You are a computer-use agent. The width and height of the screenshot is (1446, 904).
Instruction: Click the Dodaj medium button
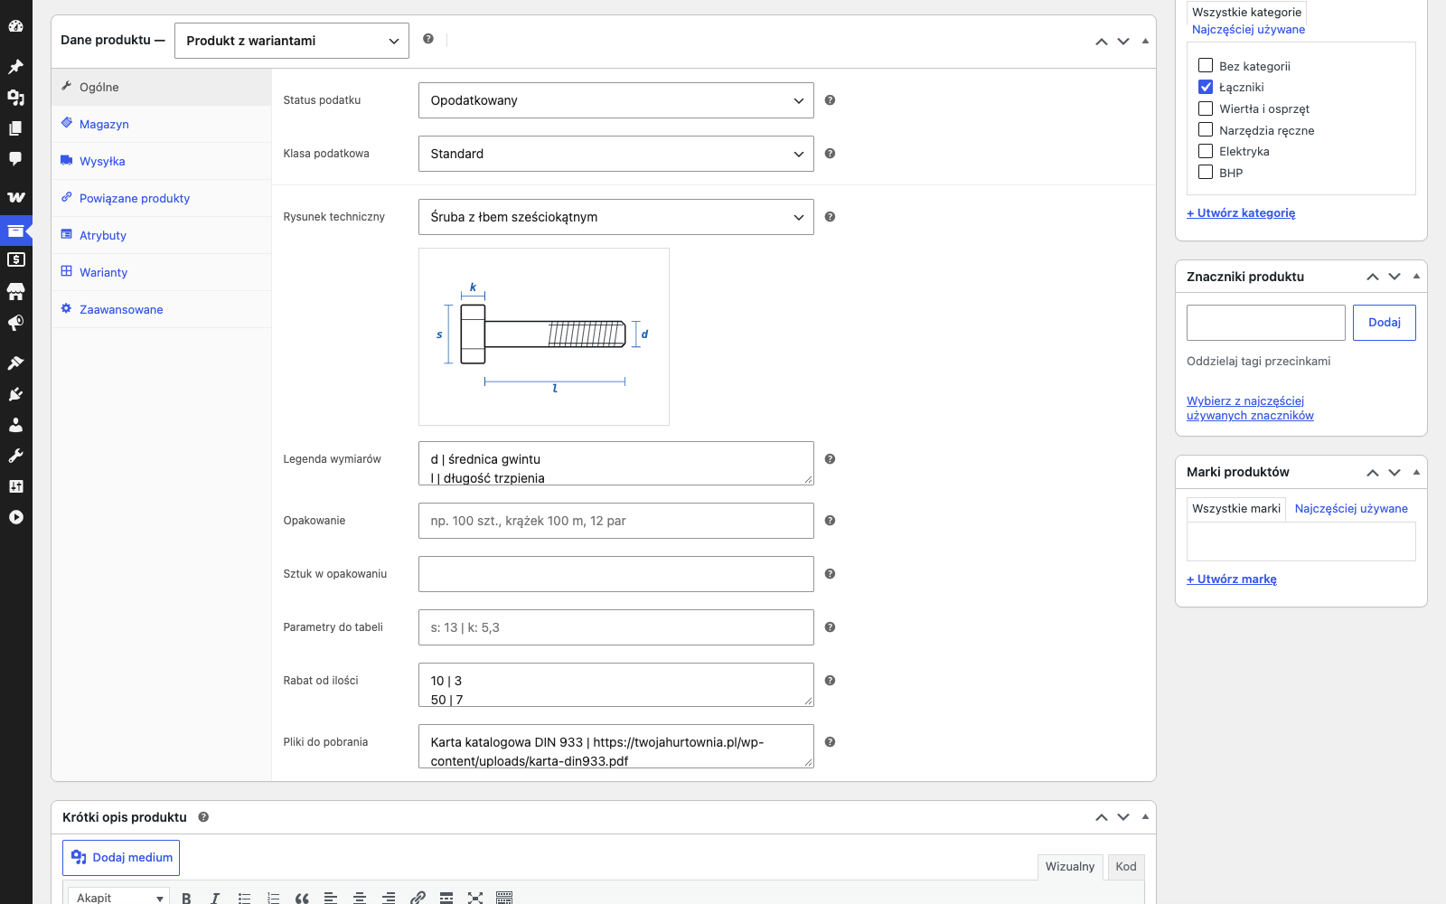121,858
